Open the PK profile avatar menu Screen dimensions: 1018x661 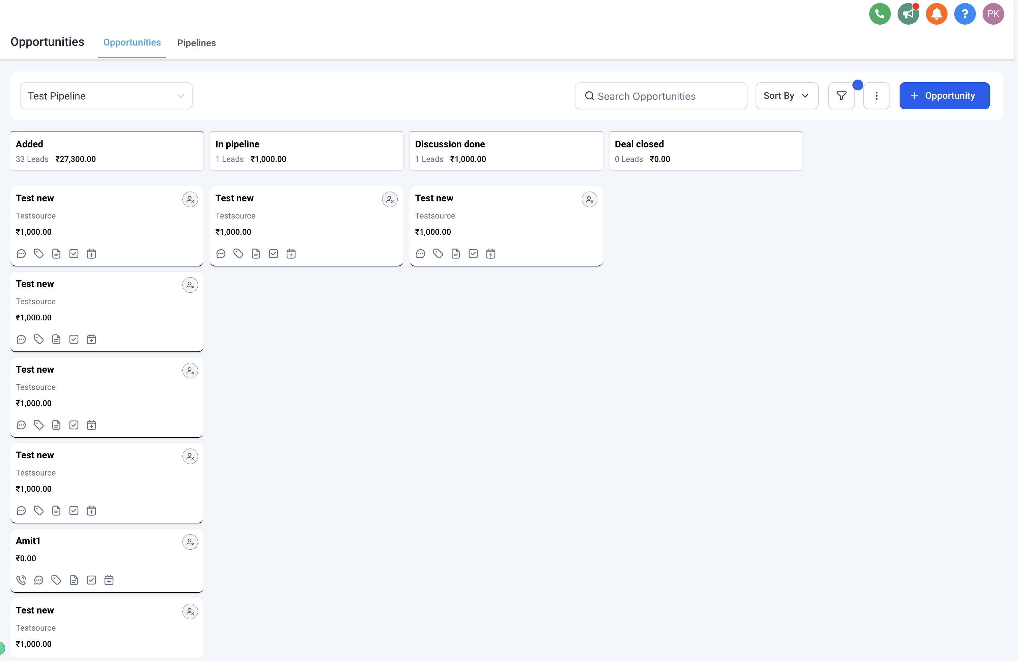click(993, 14)
